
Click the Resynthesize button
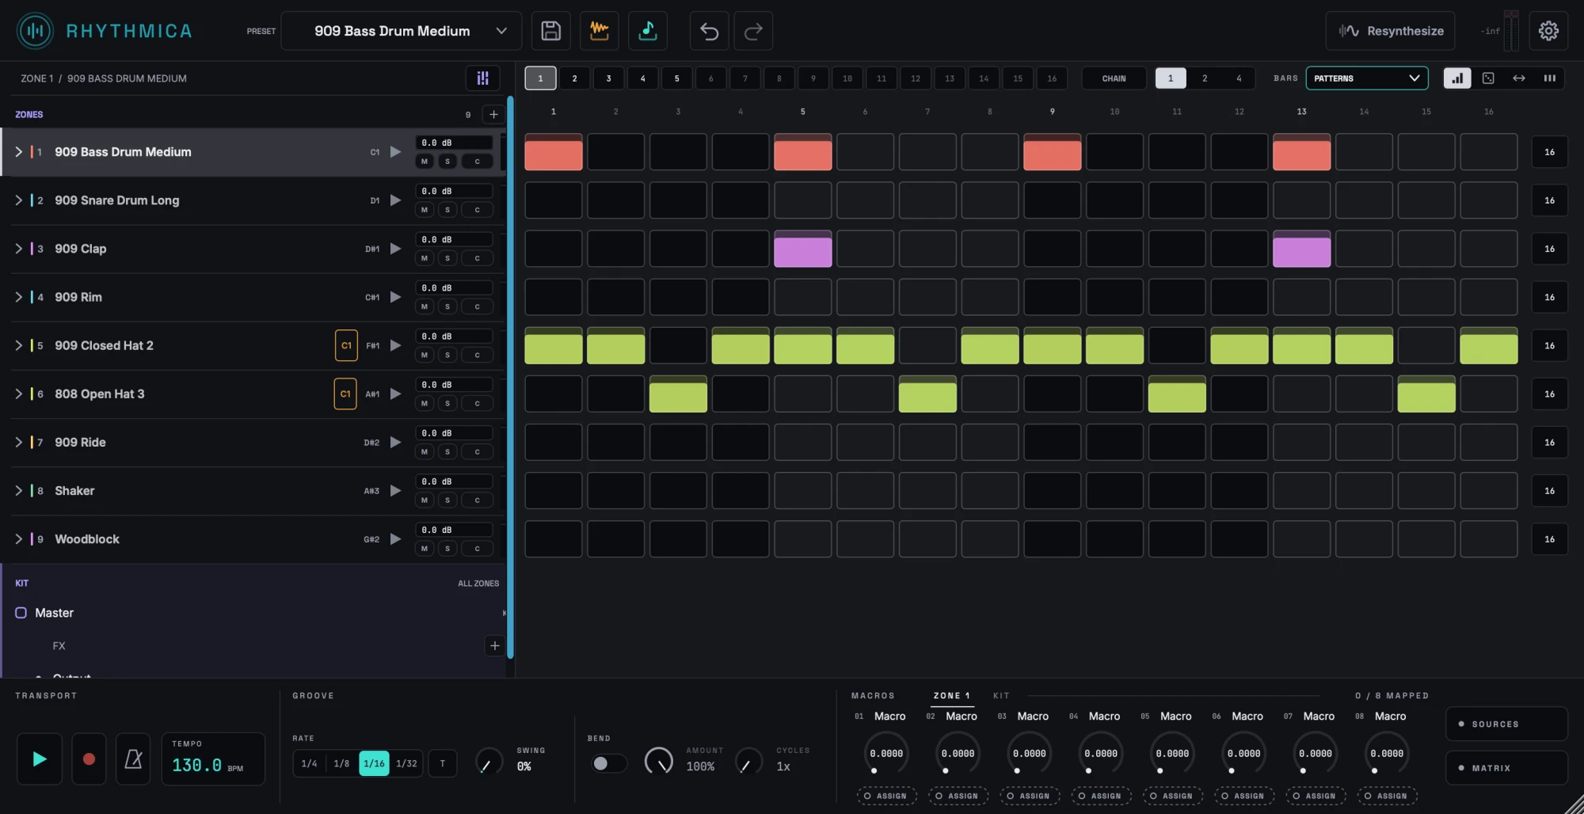1391,31
